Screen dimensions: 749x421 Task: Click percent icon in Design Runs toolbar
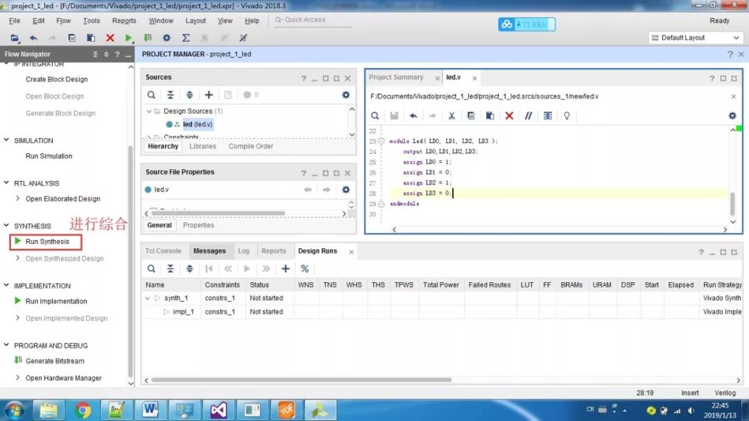point(304,268)
